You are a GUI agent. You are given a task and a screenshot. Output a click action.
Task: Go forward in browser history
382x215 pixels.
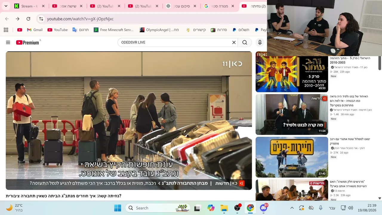tap(18, 19)
